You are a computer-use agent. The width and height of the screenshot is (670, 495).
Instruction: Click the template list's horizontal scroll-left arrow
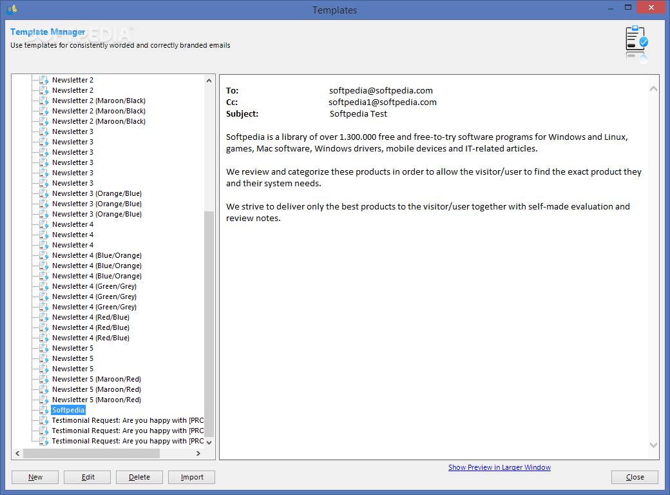pos(17,453)
